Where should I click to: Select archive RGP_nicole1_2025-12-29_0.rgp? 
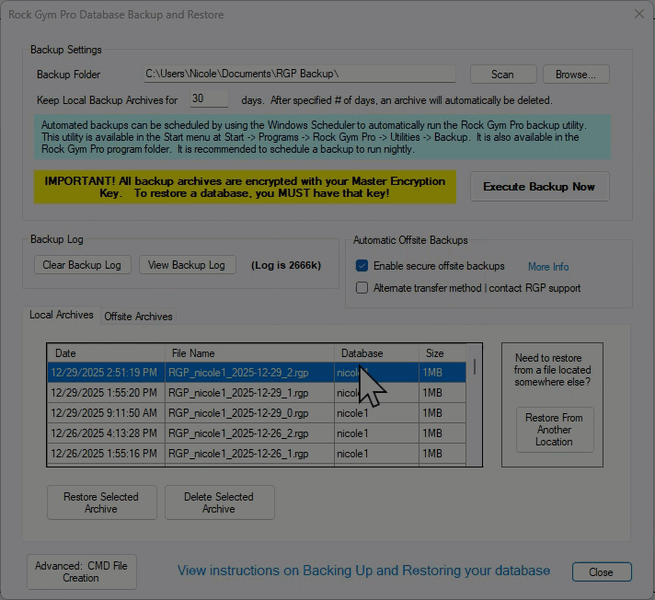click(x=238, y=413)
